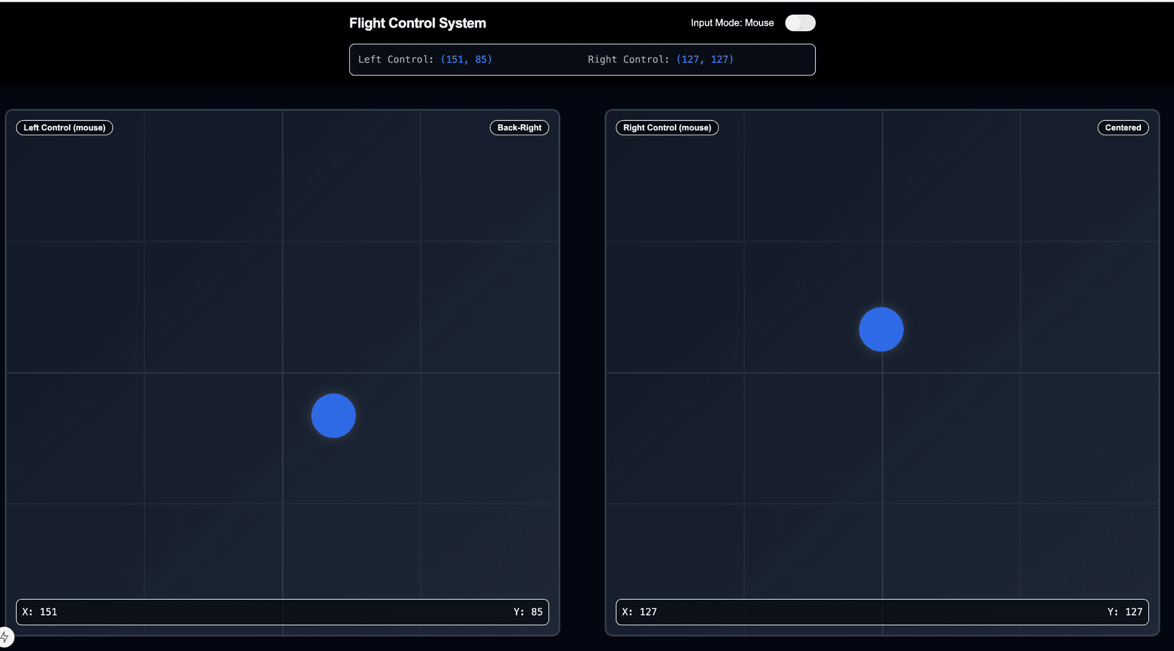The image size is (1174, 651).
Task: Click the Input Mode: Mouse text
Action: [x=732, y=23]
